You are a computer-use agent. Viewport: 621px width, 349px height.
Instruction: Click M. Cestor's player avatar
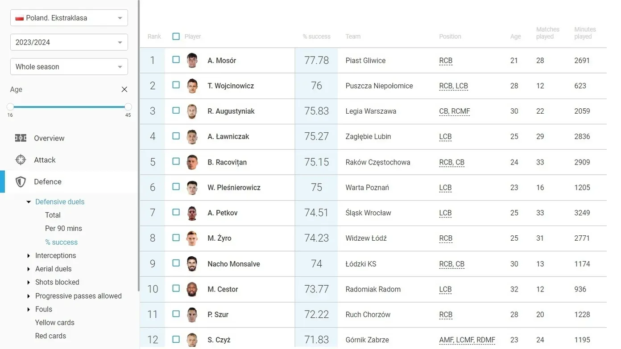point(192,289)
